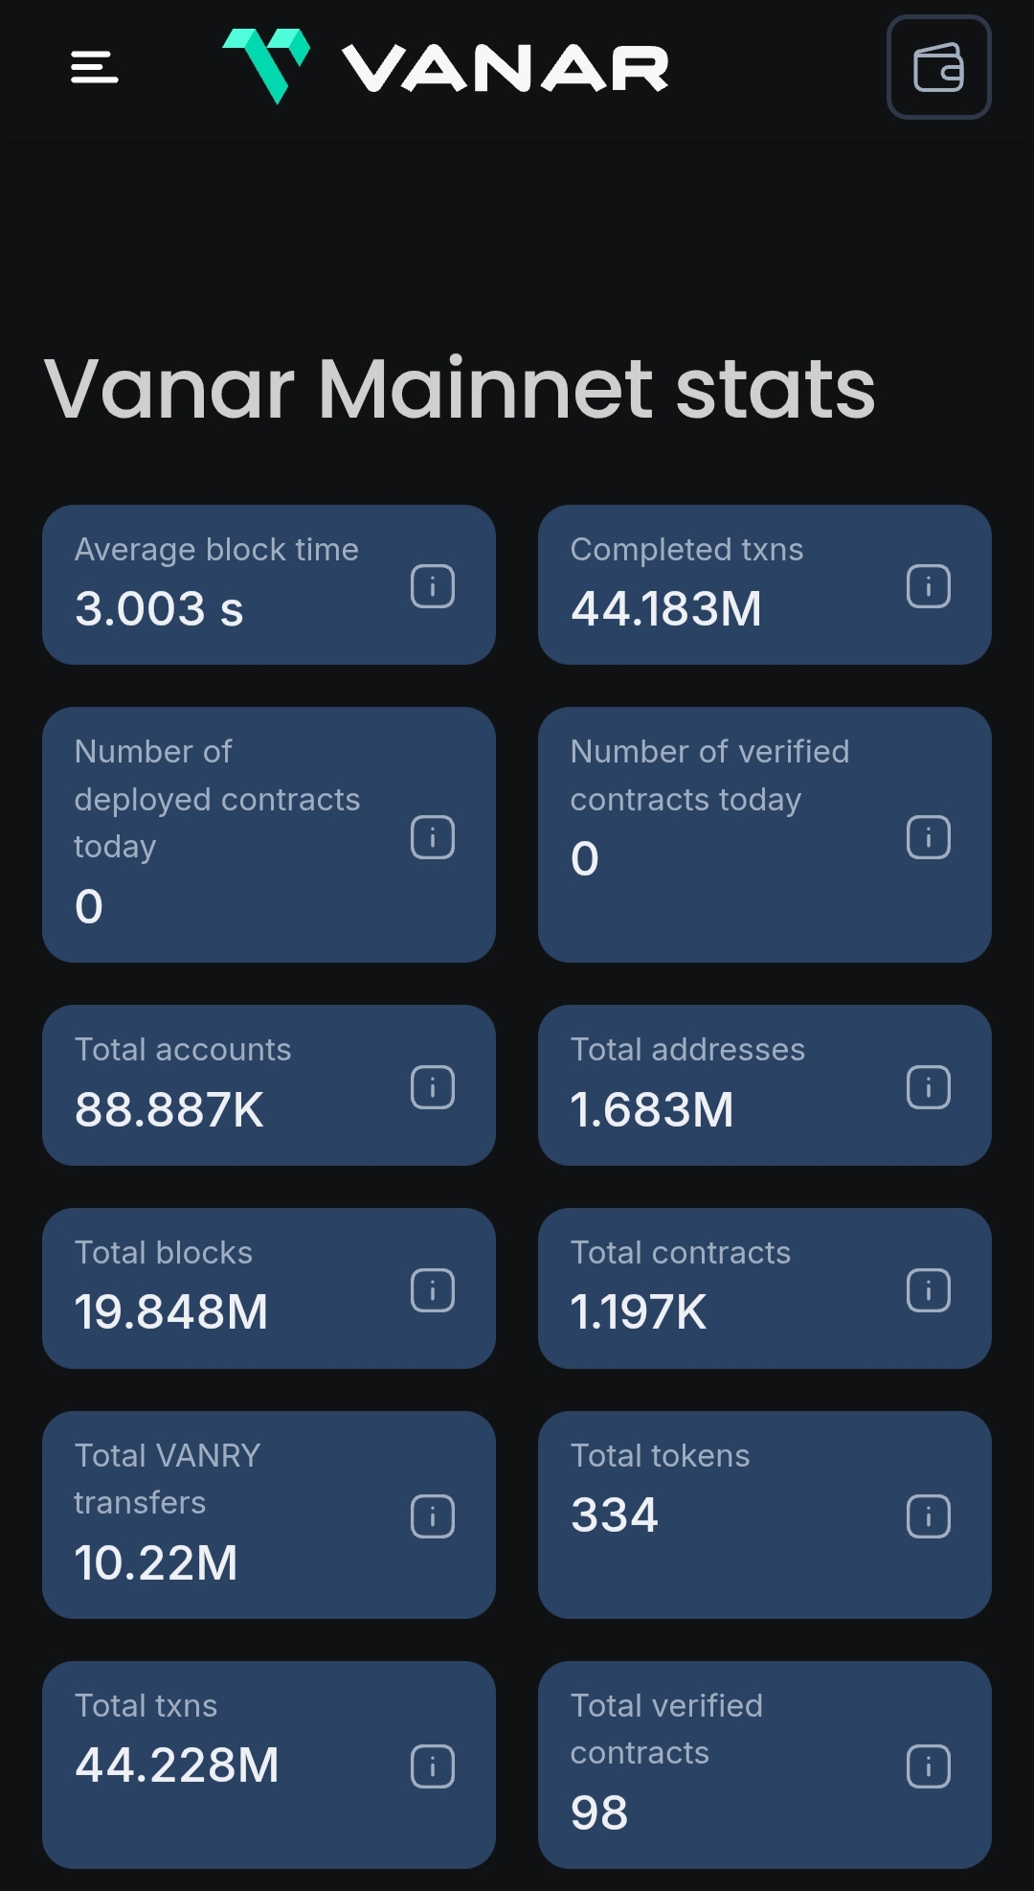
Task: Show info for Average block time
Action: (x=433, y=586)
